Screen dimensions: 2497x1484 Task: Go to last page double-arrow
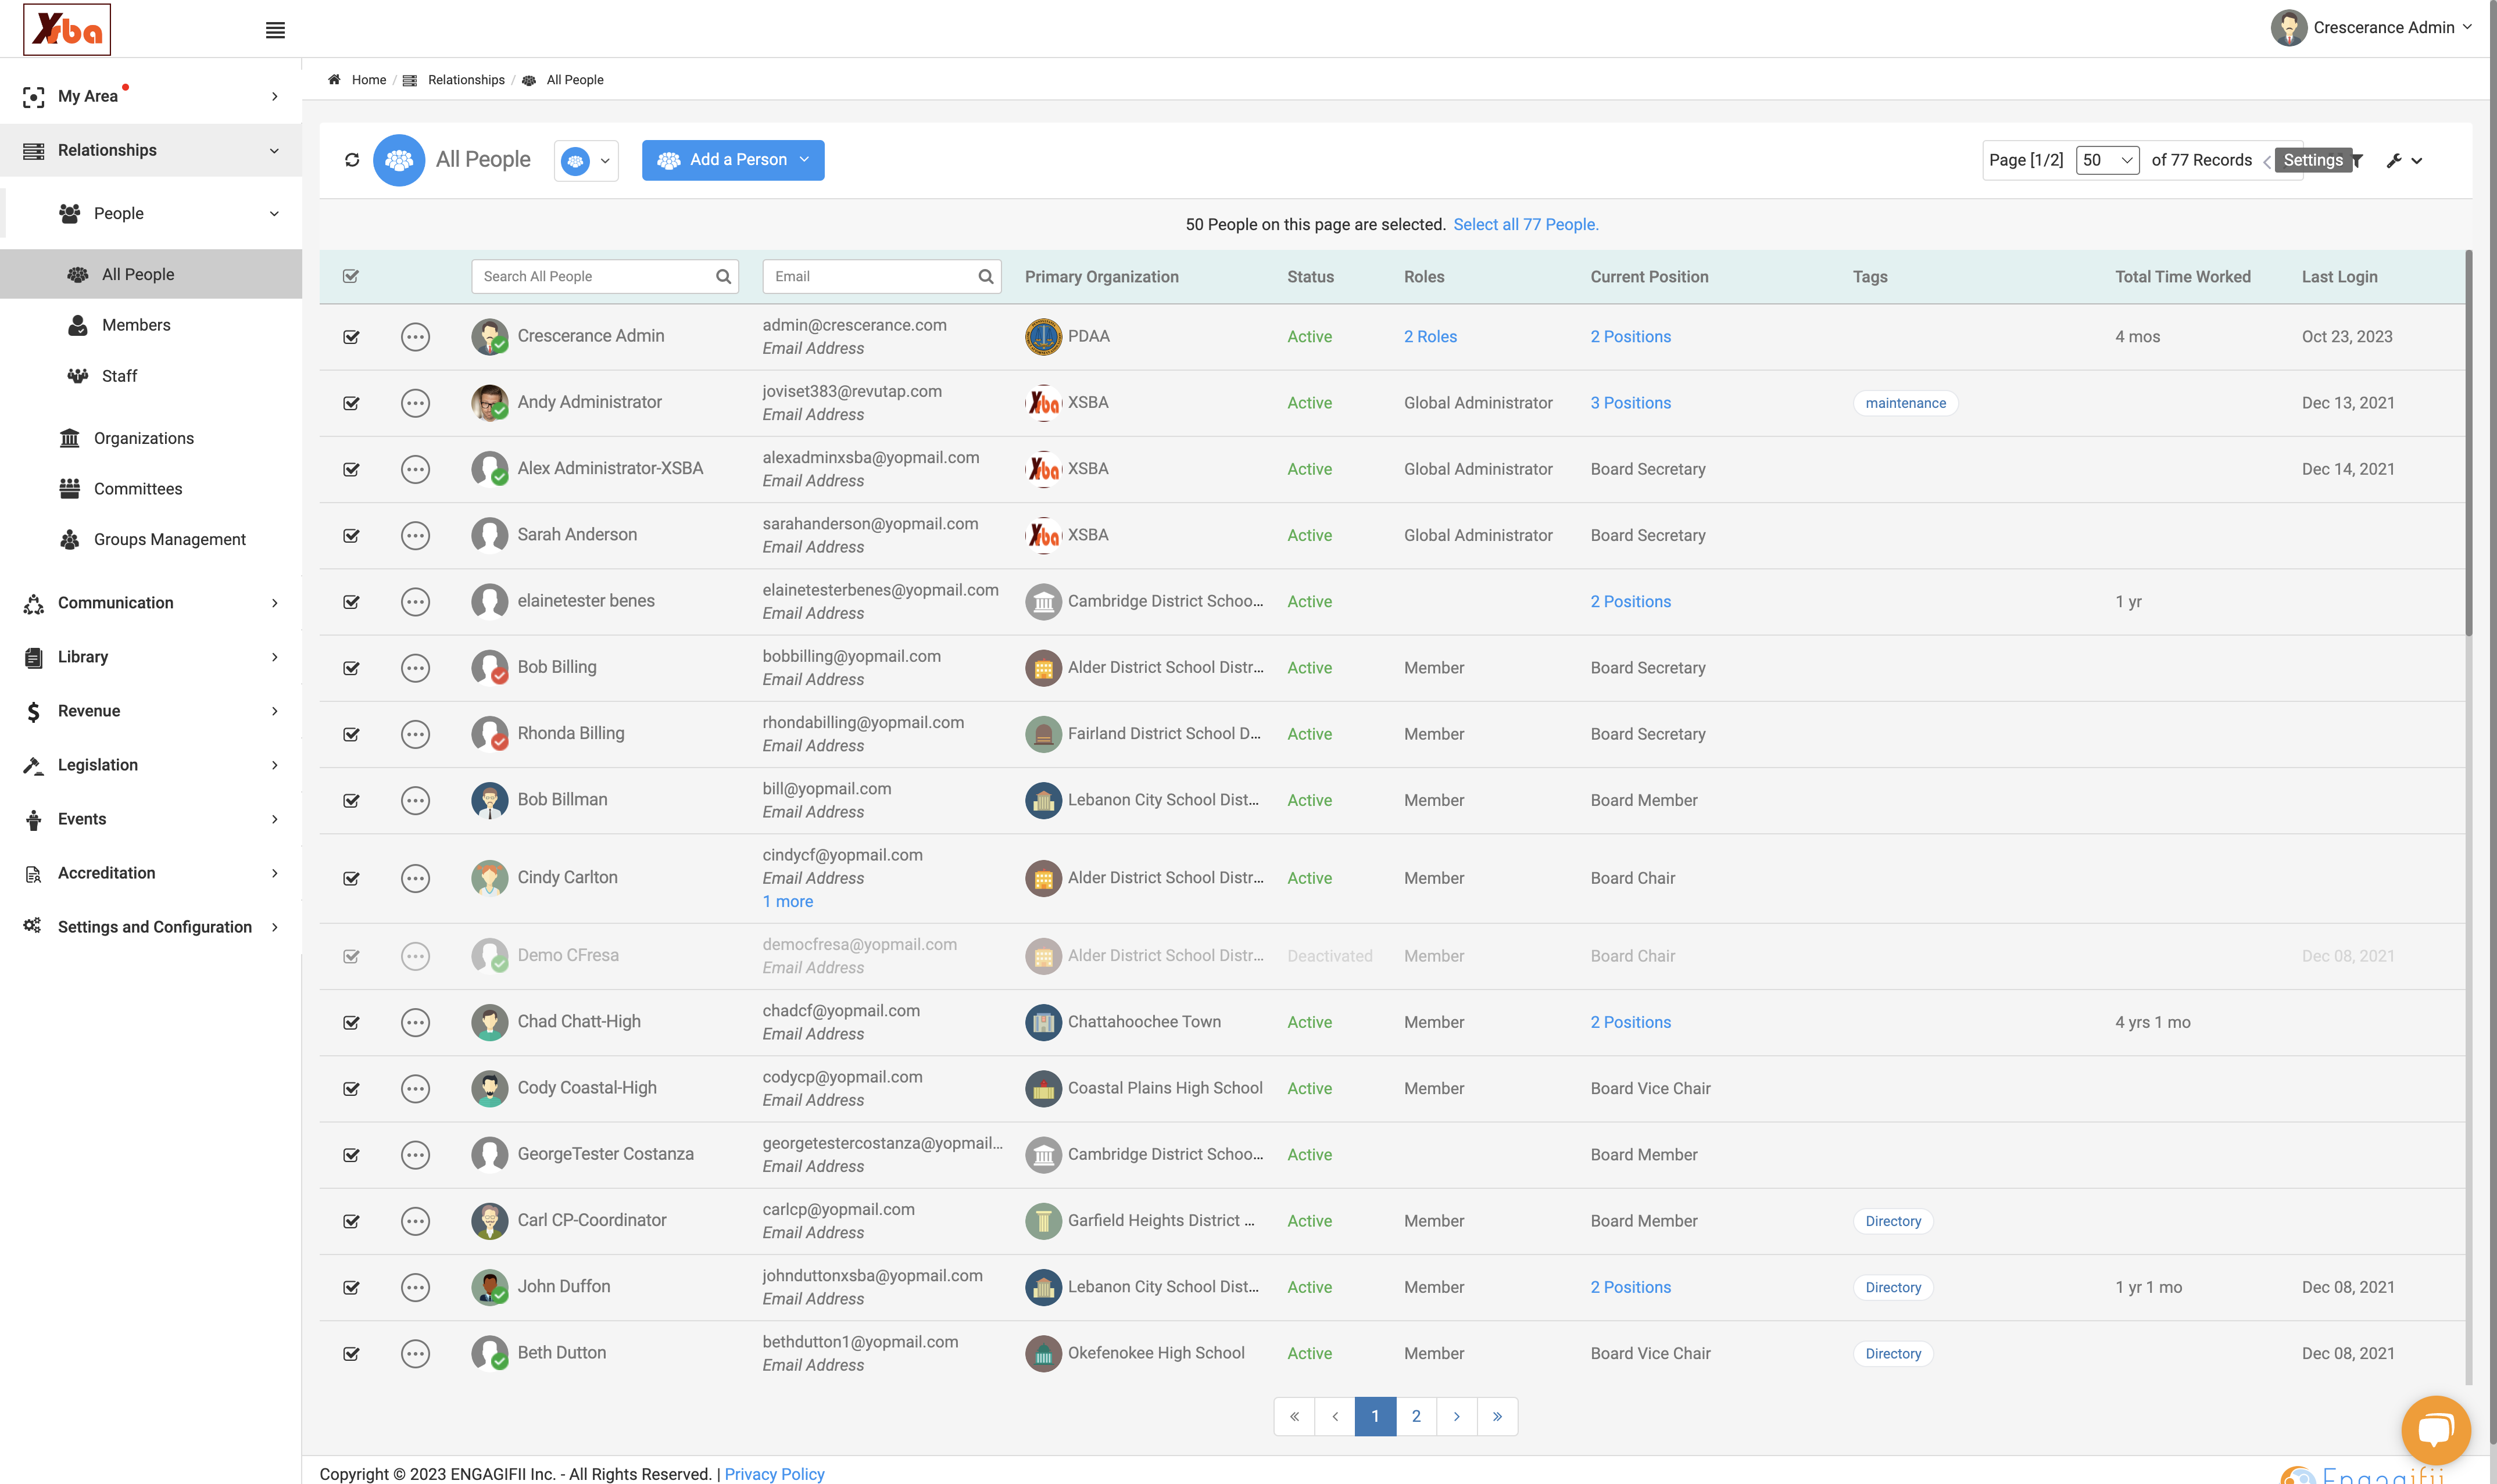(x=1497, y=1416)
